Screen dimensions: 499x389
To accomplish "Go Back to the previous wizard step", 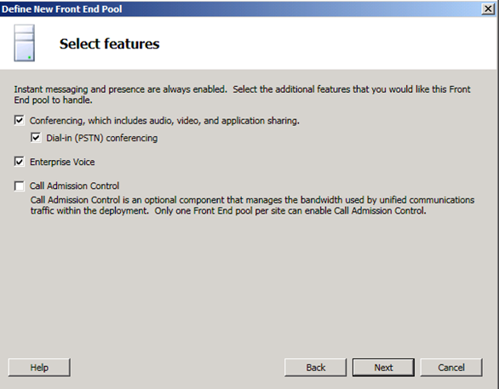I will (315, 368).
